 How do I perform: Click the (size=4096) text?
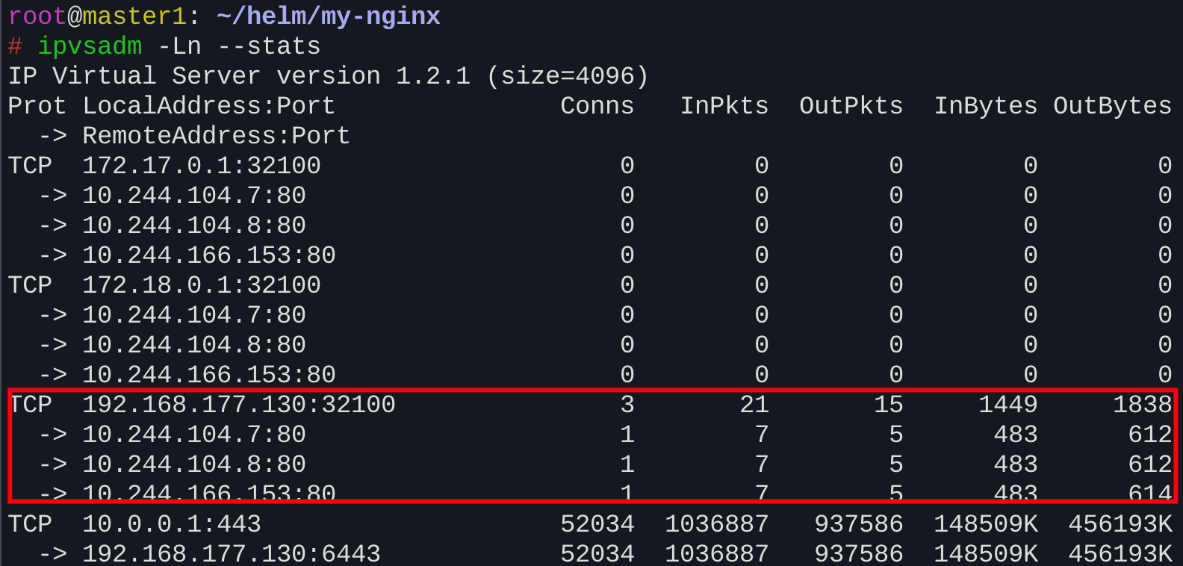click(567, 76)
